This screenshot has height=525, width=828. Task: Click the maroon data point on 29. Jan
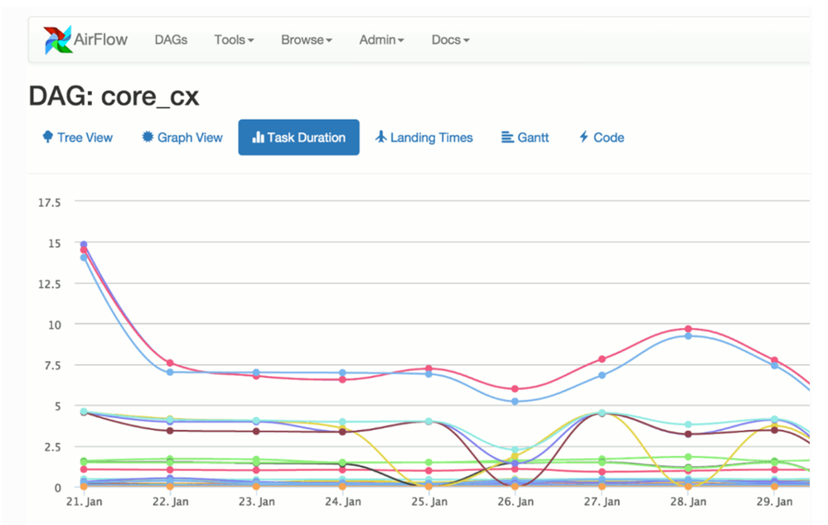775,430
